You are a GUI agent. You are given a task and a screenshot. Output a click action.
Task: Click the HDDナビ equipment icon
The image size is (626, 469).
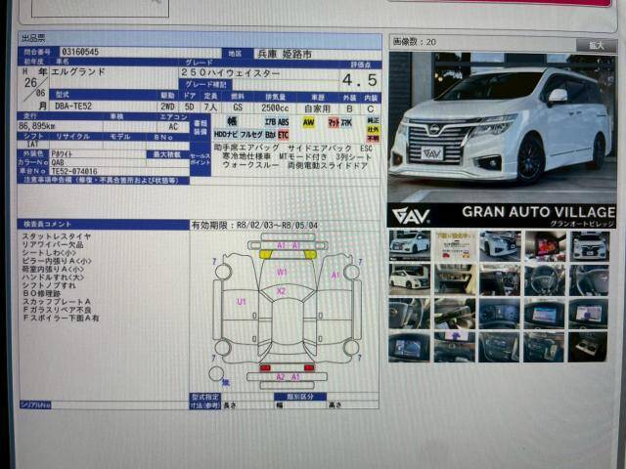(225, 134)
